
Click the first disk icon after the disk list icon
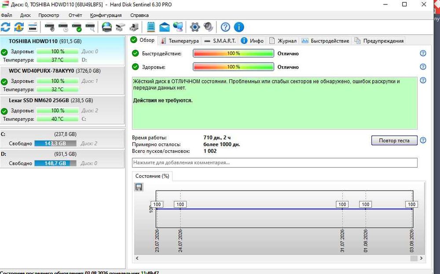pos(49,27)
